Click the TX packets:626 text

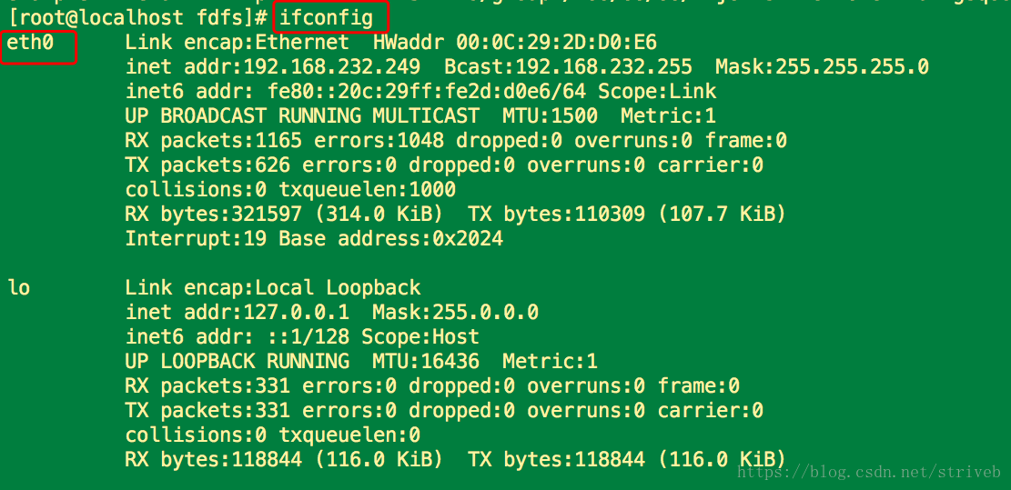[208, 165]
